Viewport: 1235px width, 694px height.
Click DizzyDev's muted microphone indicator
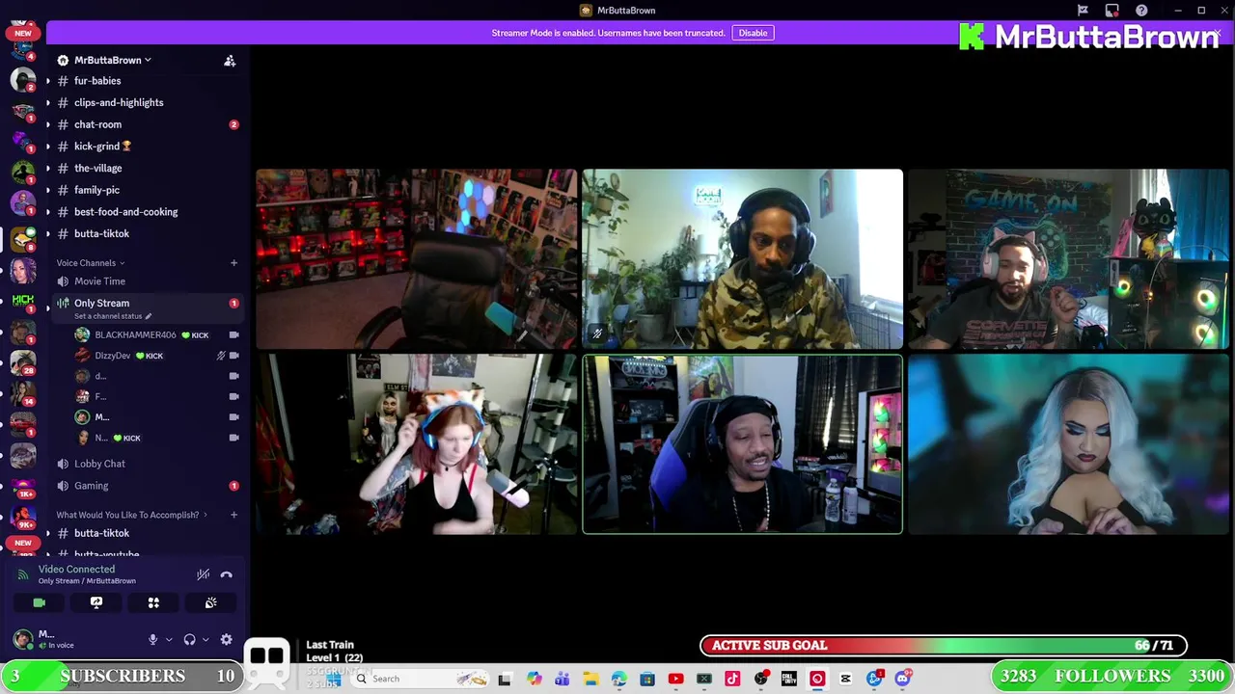coord(221,356)
